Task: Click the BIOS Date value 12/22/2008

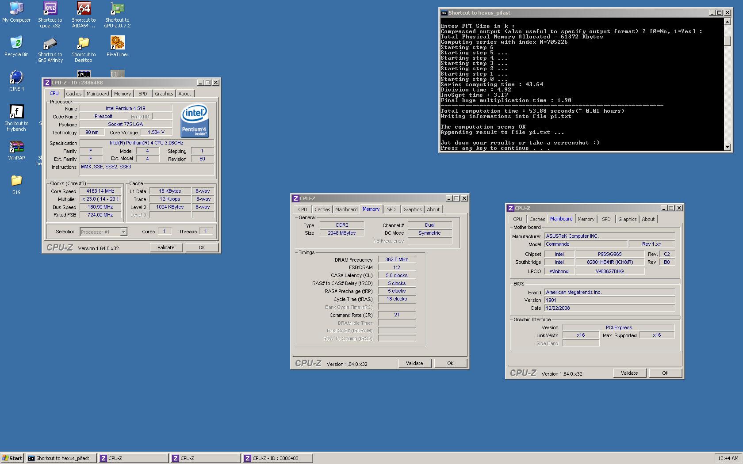Action: point(610,308)
